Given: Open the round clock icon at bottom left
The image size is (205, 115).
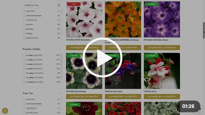Looking at the screenshot, I should [5, 111].
